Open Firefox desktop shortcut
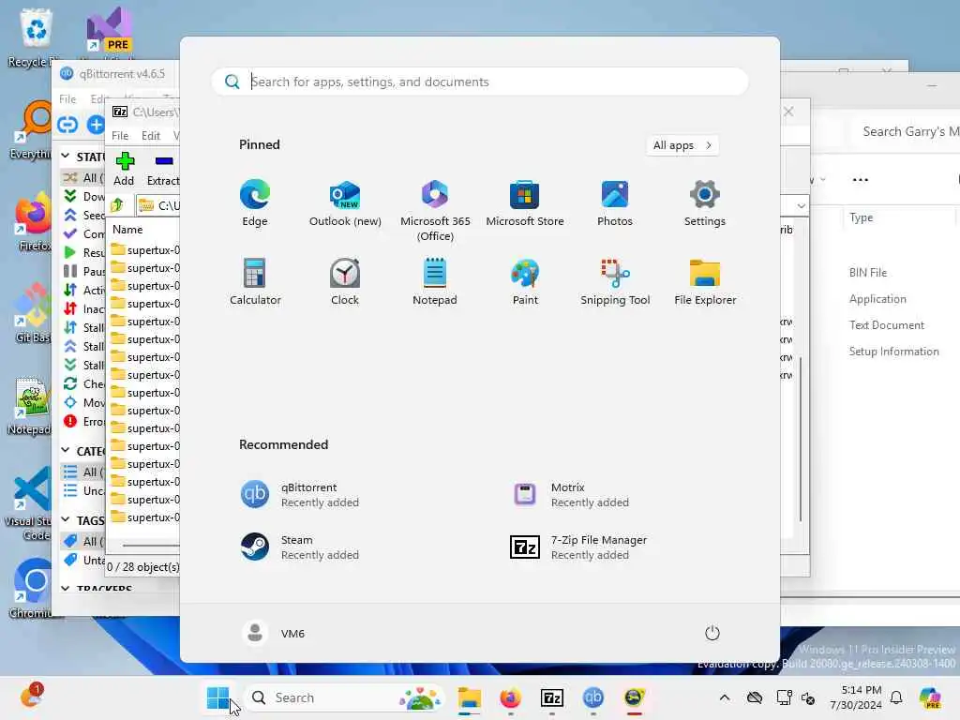Screen dimensions: 960x720 [33, 221]
